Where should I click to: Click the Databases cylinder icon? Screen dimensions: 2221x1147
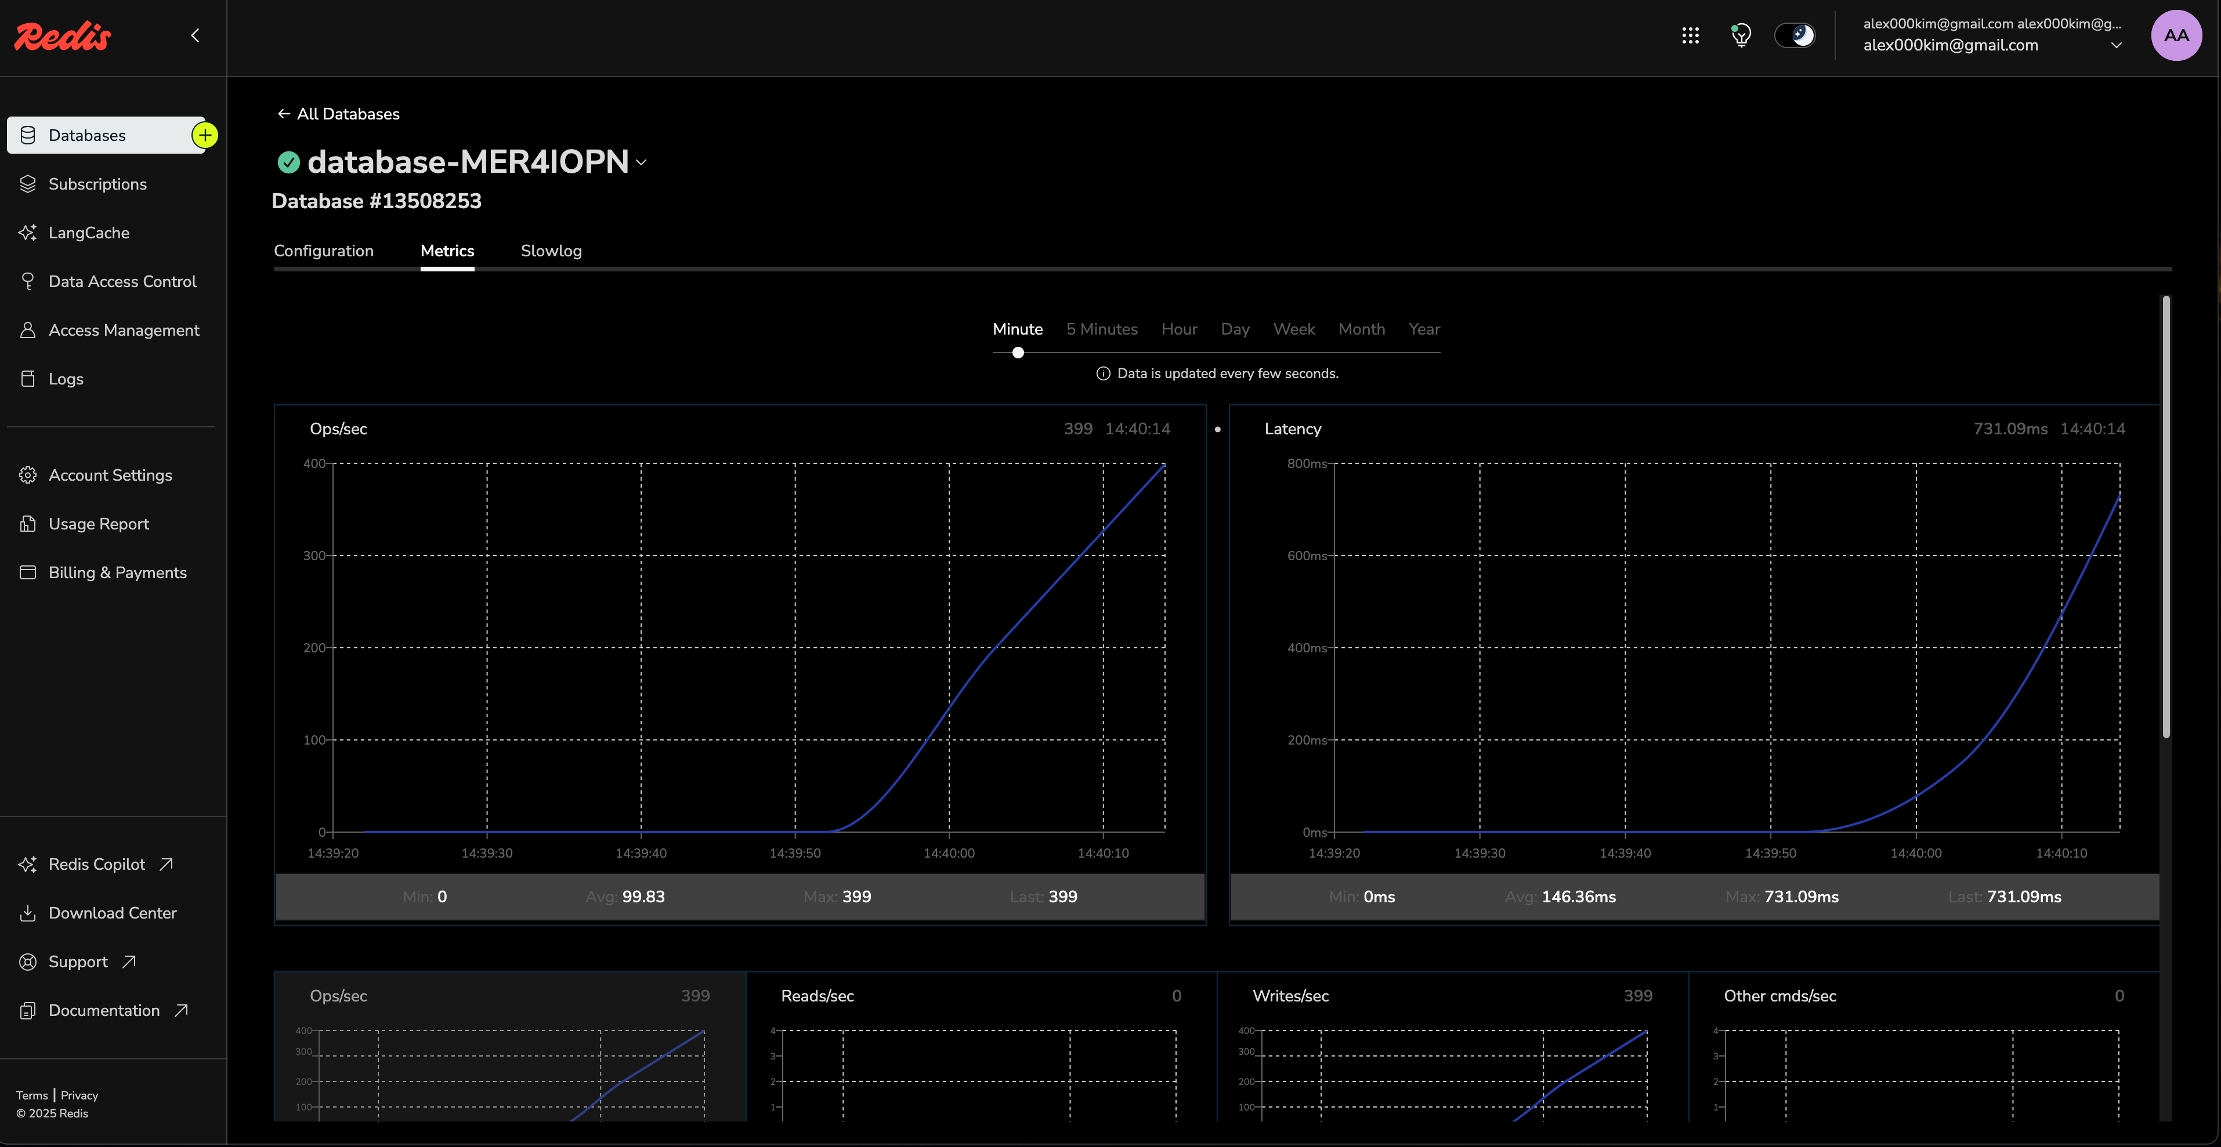(x=28, y=135)
